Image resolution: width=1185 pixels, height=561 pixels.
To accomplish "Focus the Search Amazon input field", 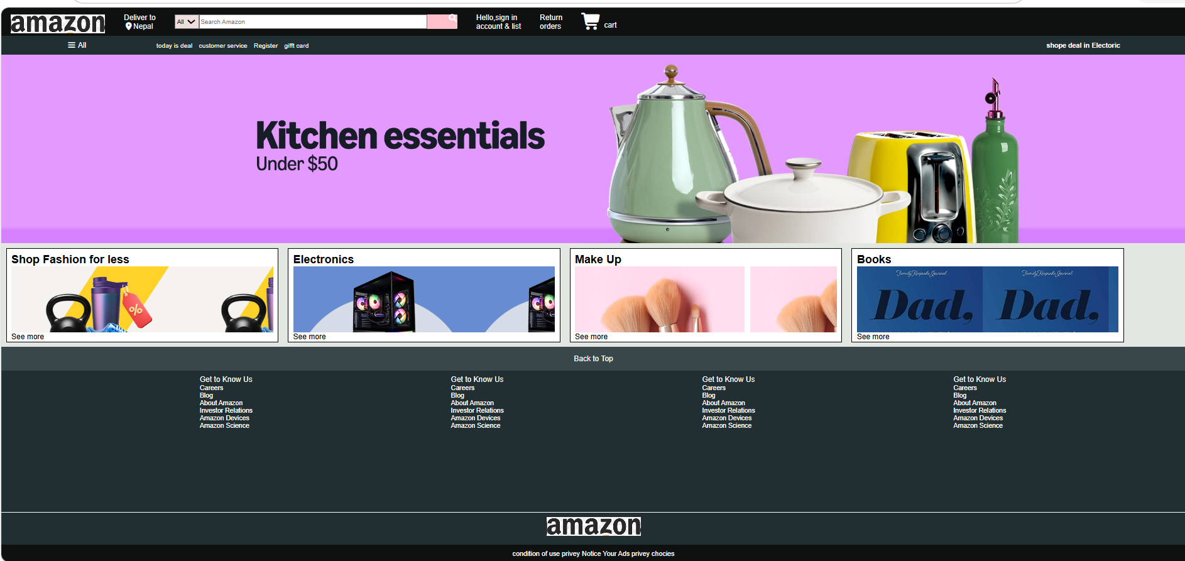I will coord(312,22).
